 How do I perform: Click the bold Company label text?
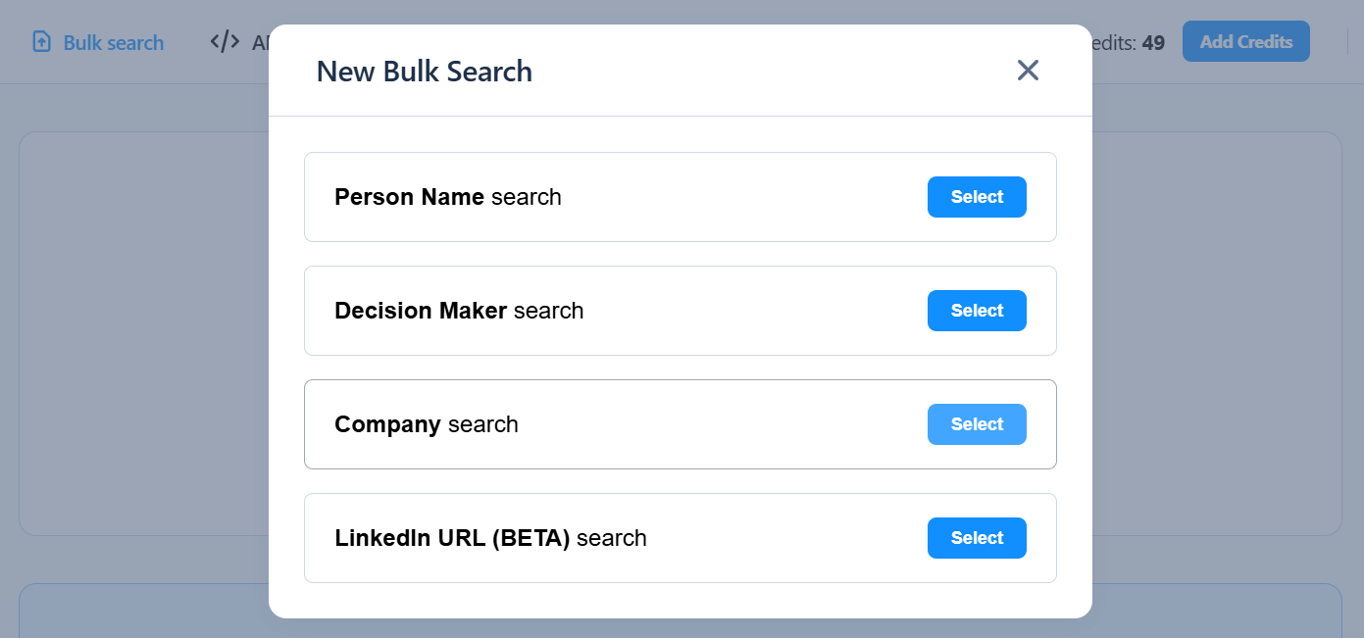coord(387,424)
